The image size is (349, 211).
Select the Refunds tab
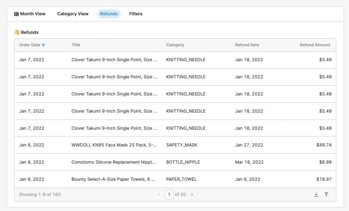pyautogui.click(x=109, y=13)
